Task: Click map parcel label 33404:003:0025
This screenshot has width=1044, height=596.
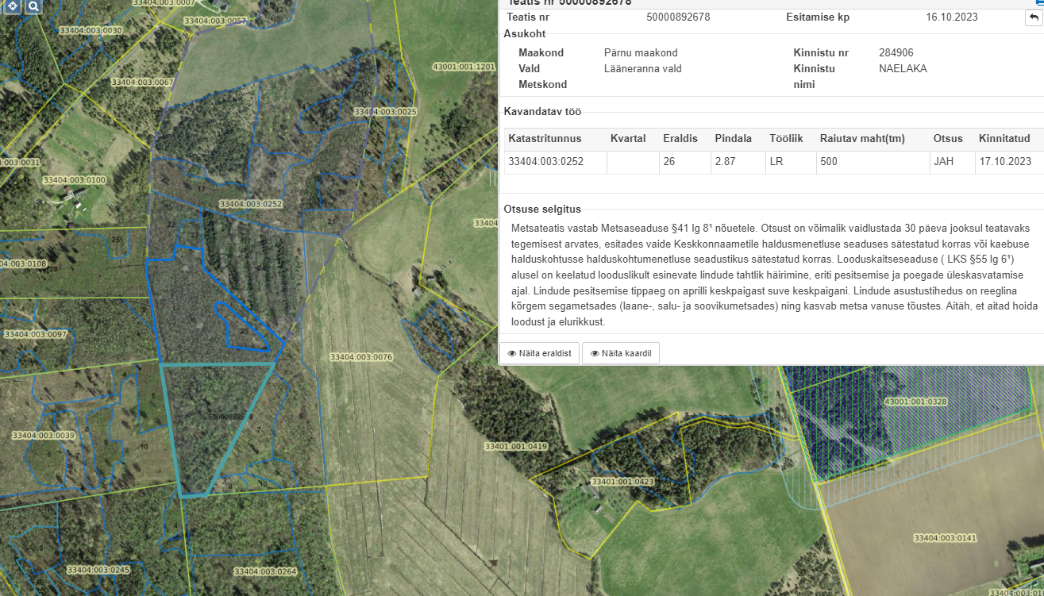Action: point(385,113)
